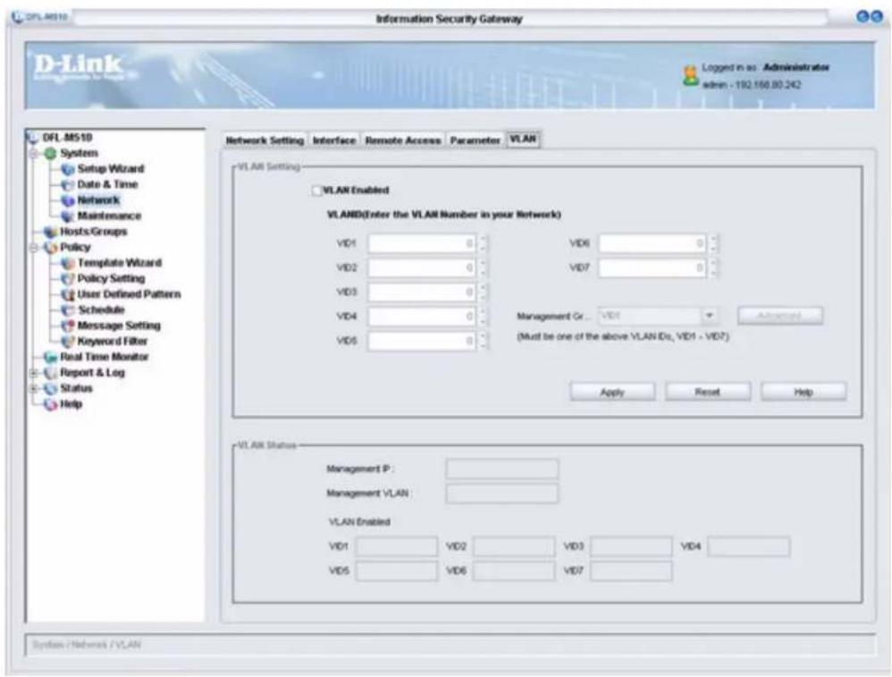Click the VID6 spinner arrows
This screenshot has width=892, height=677.
(714, 243)
